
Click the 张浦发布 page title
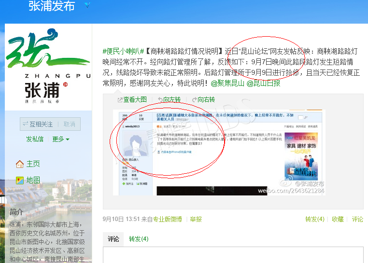point(52,6)
